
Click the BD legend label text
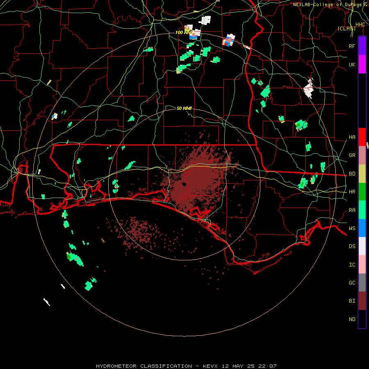click(352, 174)
